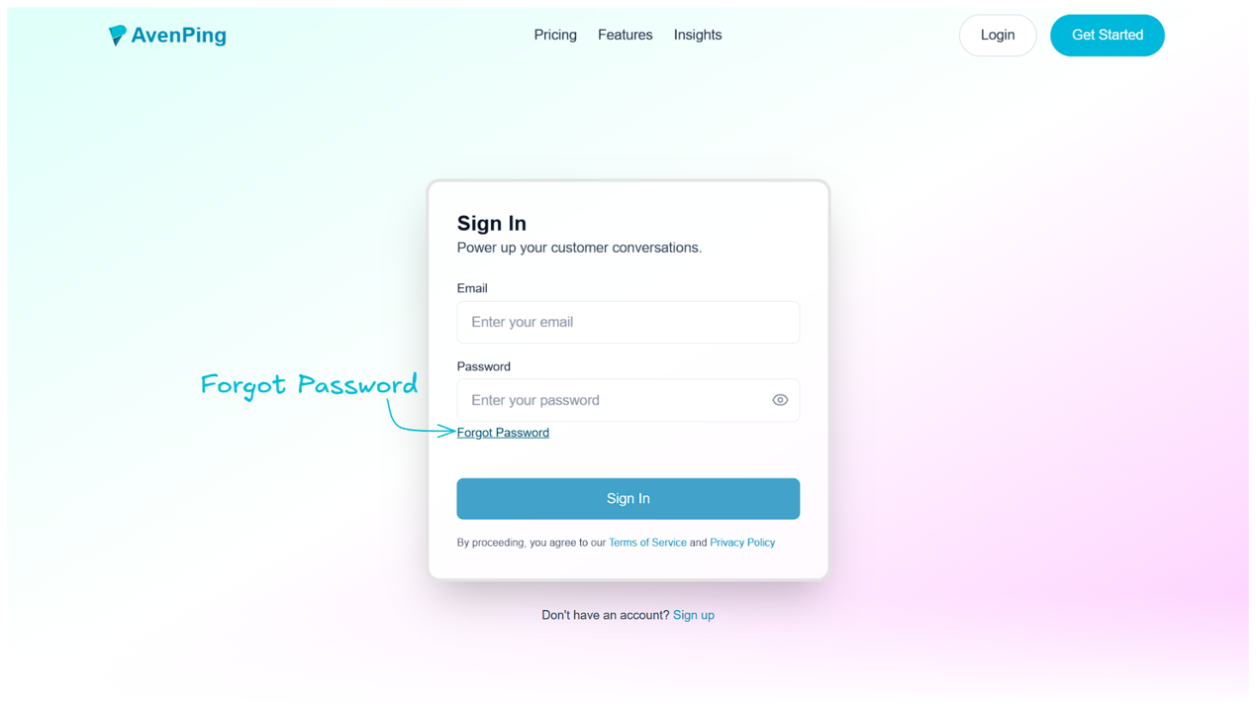Click the Email field label
The height and width of the screenshot is (713, 1256).
[472, 288]
